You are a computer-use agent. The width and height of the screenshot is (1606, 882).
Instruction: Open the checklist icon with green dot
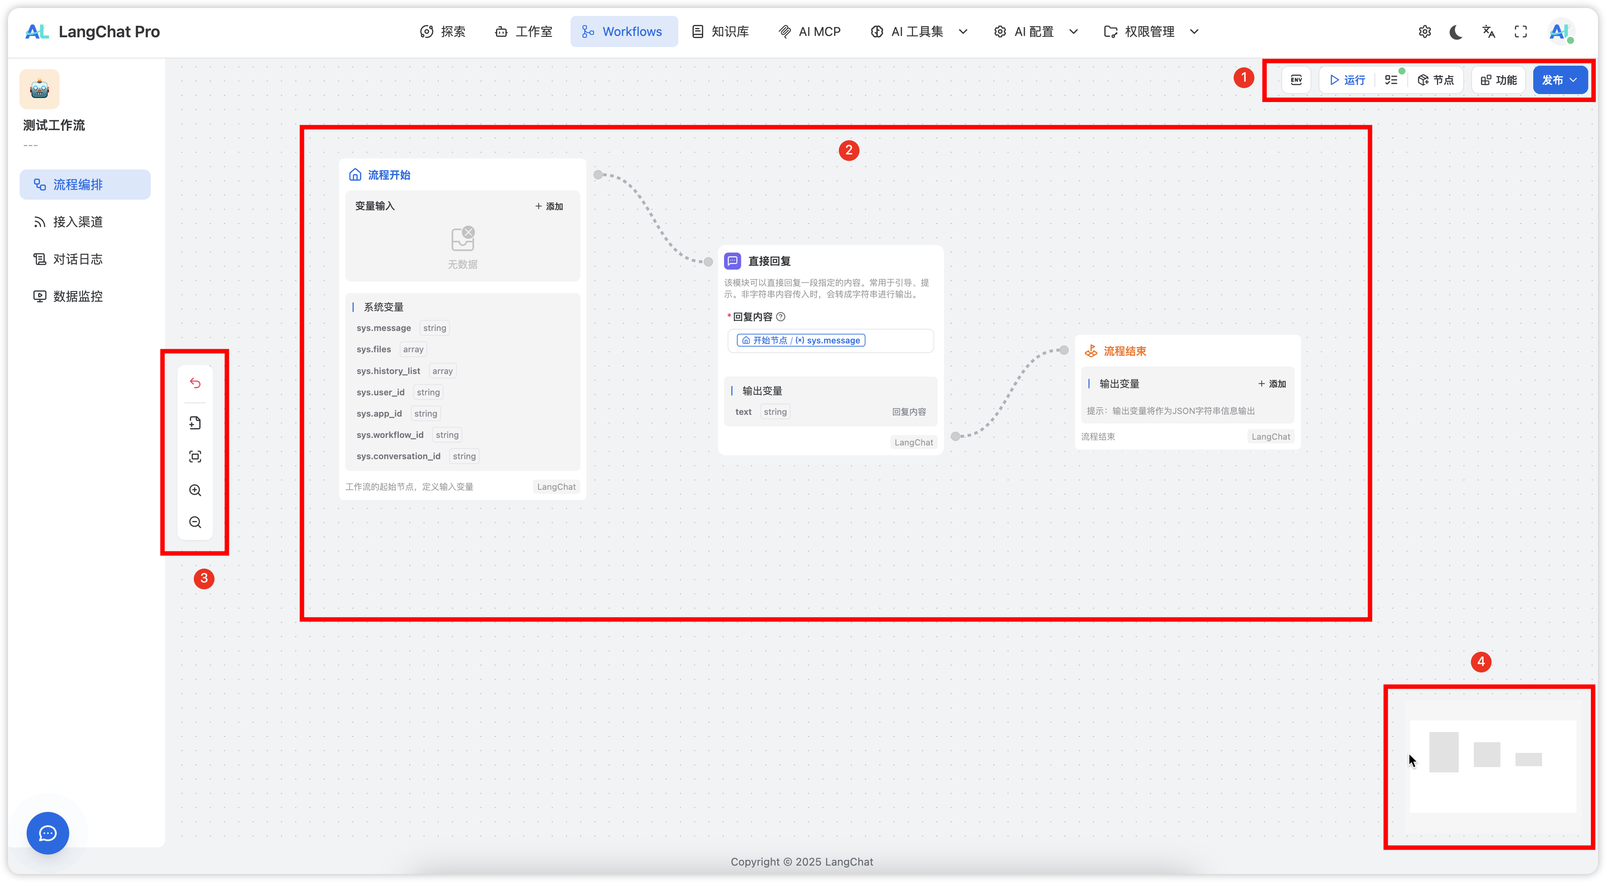(x=1391, y=80)
